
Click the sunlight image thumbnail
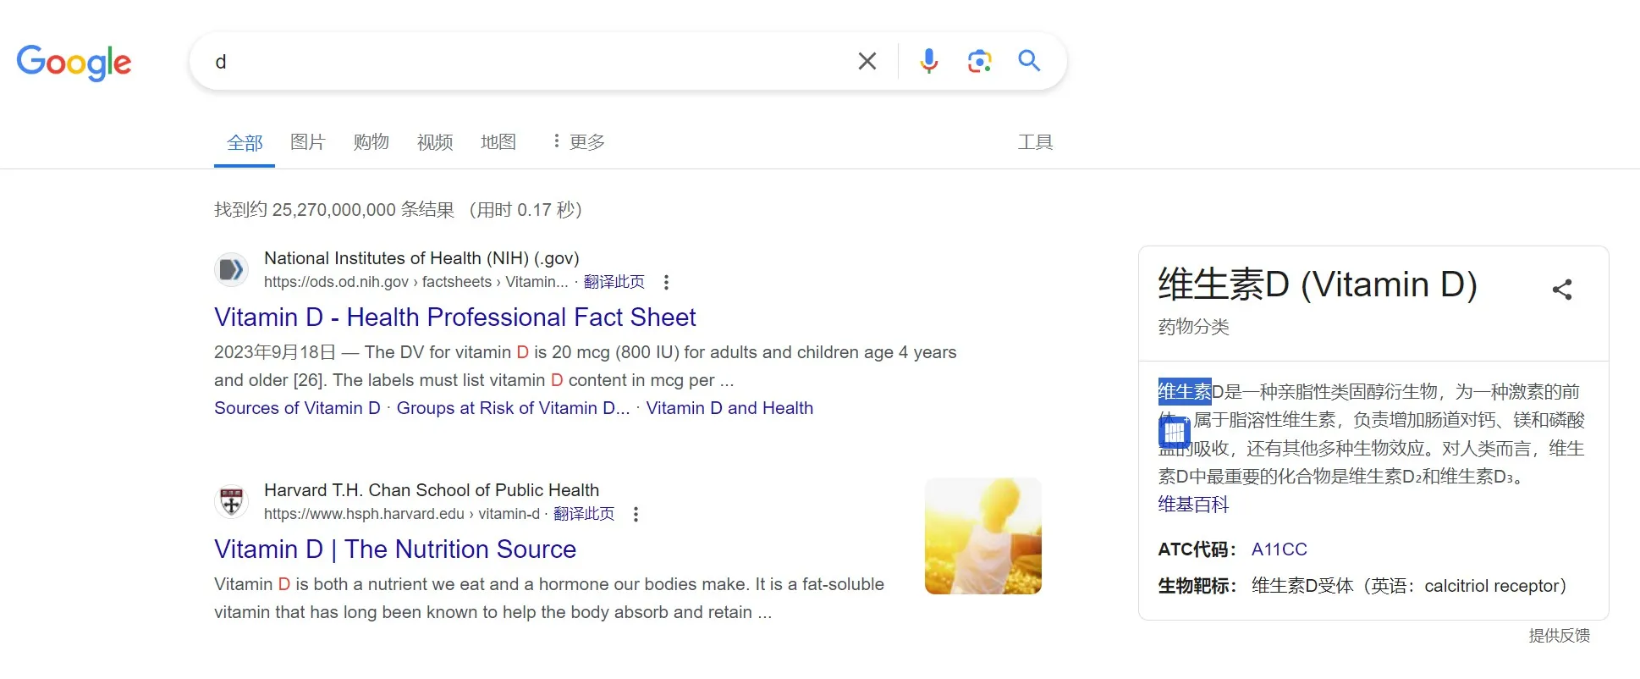tap(982, 536)
